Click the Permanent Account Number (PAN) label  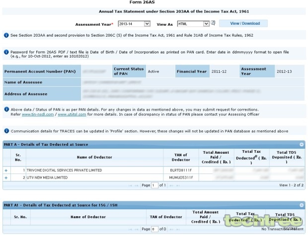[x=40, y=71]
